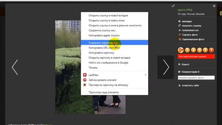Choose Открыть ссылку в окне в режиме инкогнито
The image size is (222, 125).
point(114,25)
